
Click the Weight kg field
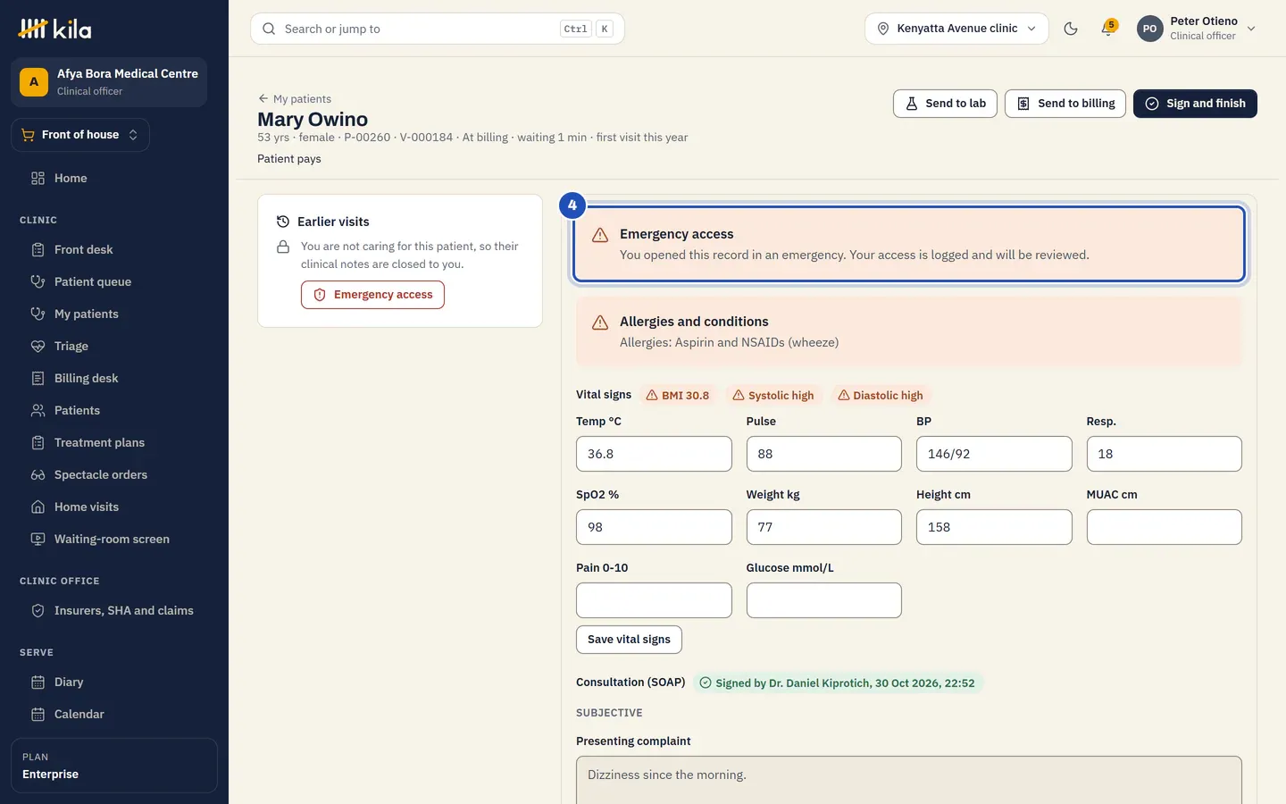[824, 527]
